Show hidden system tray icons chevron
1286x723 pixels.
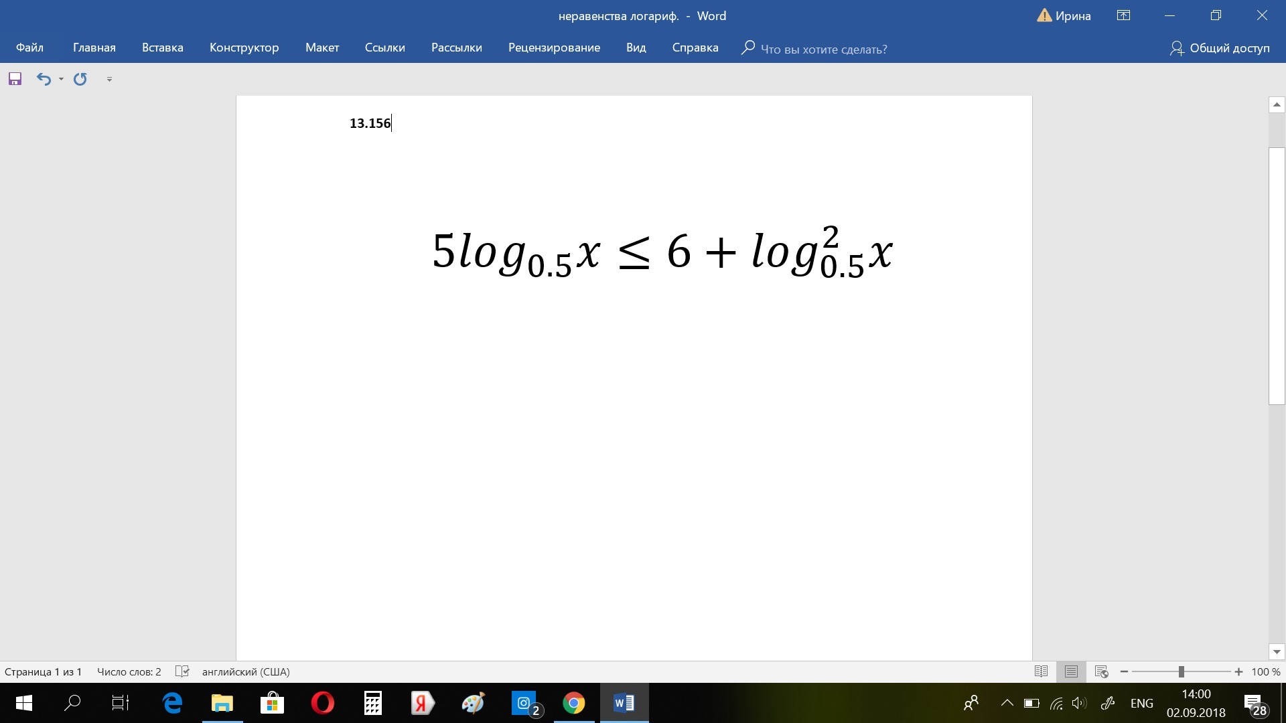tap(1007, 703)
